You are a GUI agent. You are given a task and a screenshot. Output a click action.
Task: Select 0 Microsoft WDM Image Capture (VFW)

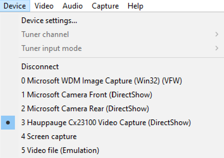(x=112, y=81)
